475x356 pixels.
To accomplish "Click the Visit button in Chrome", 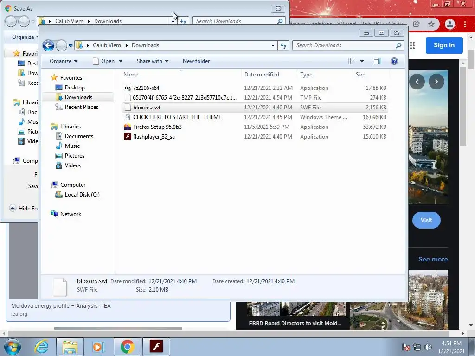I will [x=426, y=220].
